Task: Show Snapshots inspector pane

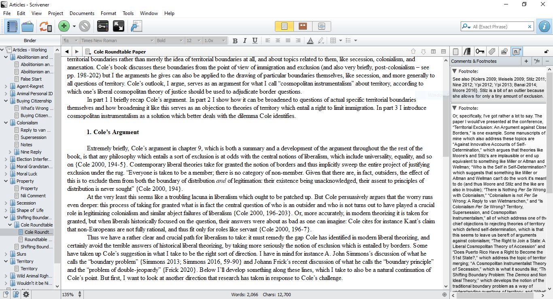Action: coord(504,51)
